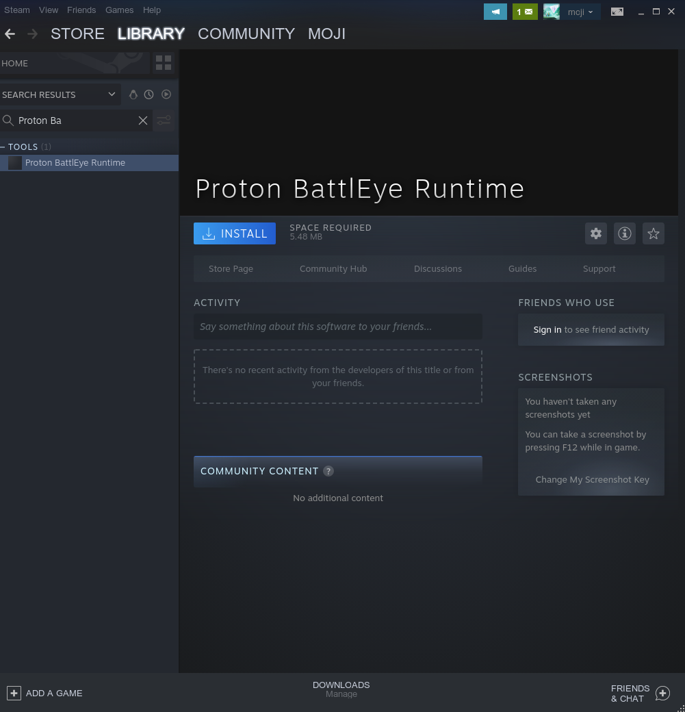Open the Store Page link
Image resolution: width=685 pixels, height=712 pixels.
pos(231,269)
